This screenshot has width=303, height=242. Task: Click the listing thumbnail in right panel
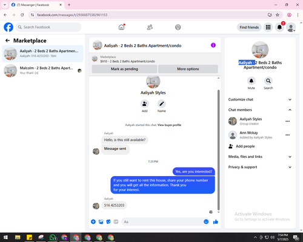(x=260, y=50)
